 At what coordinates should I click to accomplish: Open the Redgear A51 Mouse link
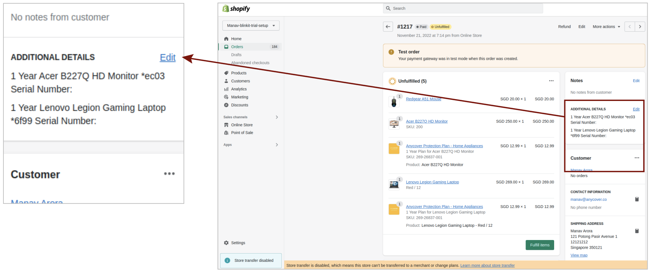coord(423,99)
